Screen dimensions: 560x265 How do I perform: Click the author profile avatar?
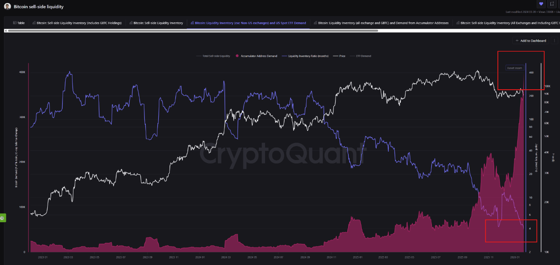click(7, 7)
